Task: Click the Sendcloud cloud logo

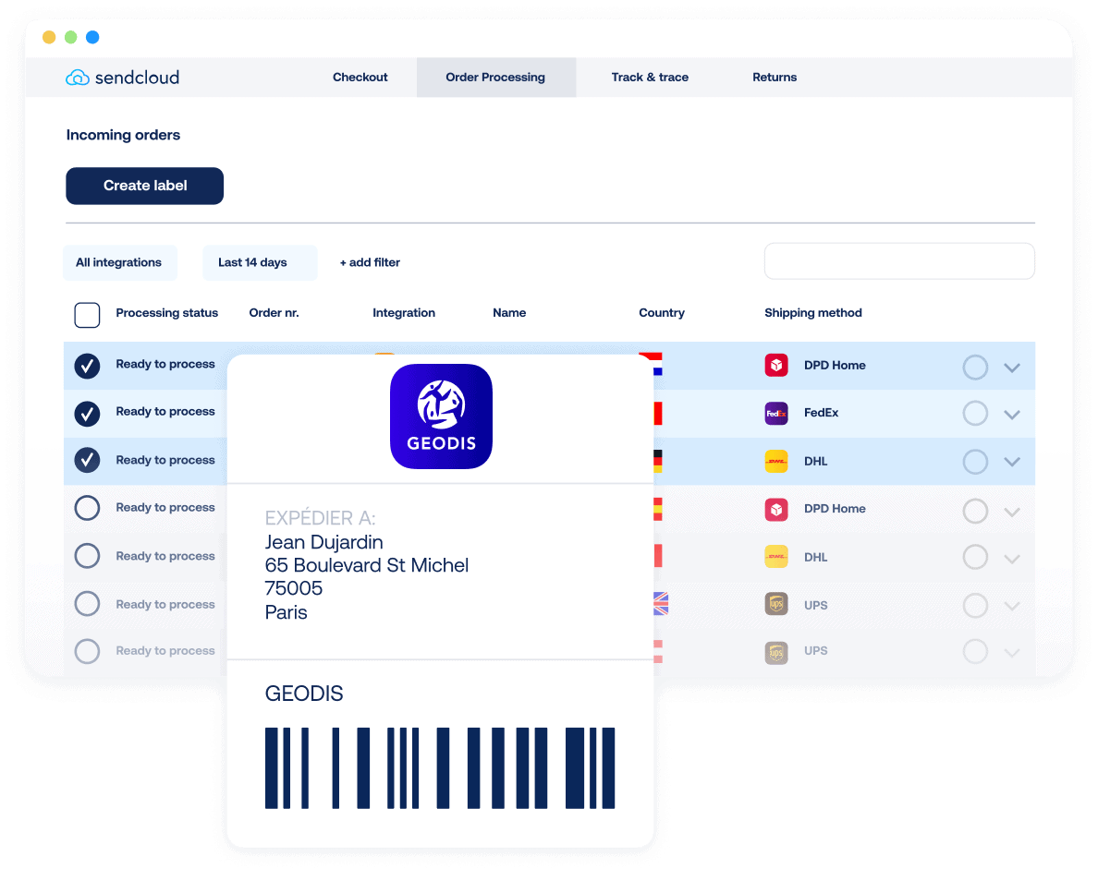Action: [x=77, y=78]
